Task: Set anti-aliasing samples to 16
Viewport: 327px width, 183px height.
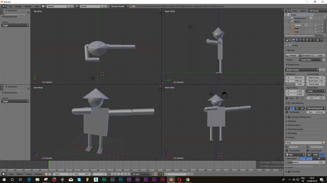Action: coord(302,108)
